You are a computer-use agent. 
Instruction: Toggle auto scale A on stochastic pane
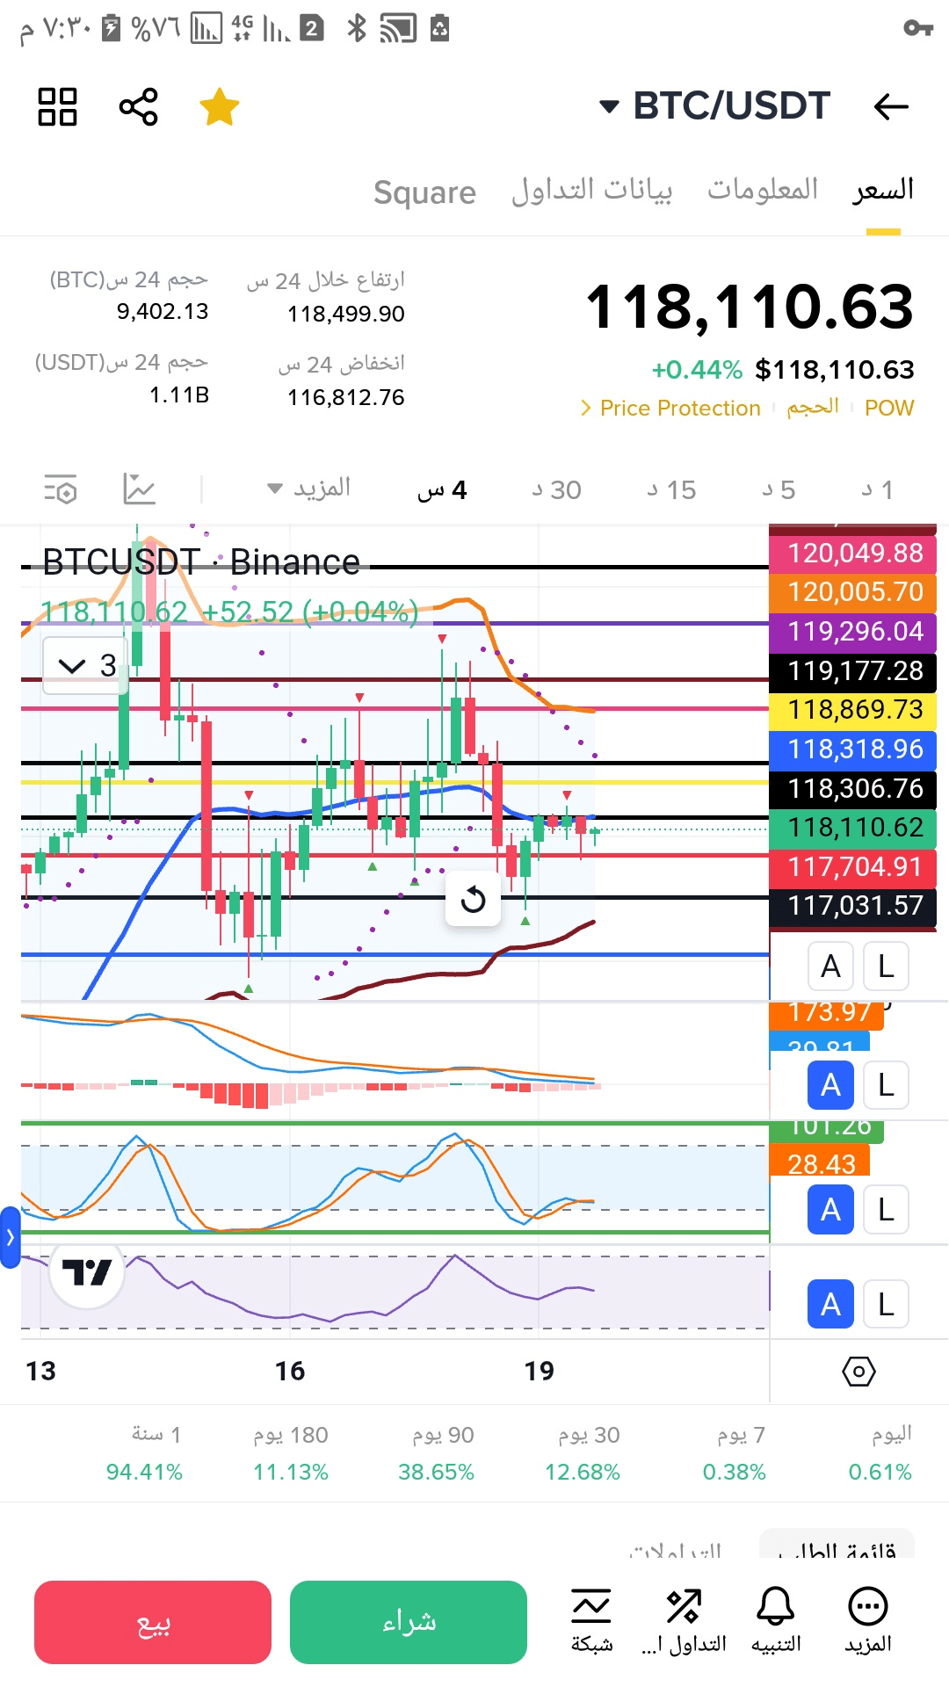pos(830,1210)
